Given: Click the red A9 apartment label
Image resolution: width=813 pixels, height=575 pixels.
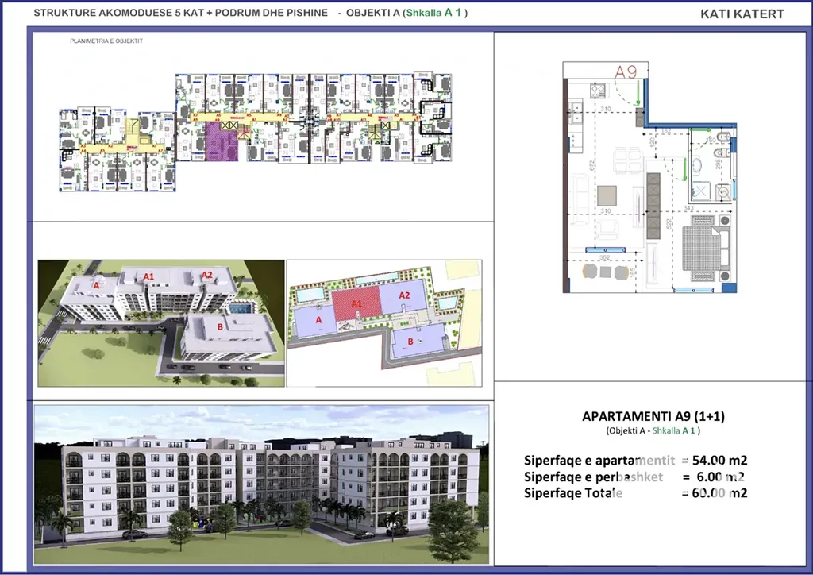Looking at the screenshot, I should (626, 71).
